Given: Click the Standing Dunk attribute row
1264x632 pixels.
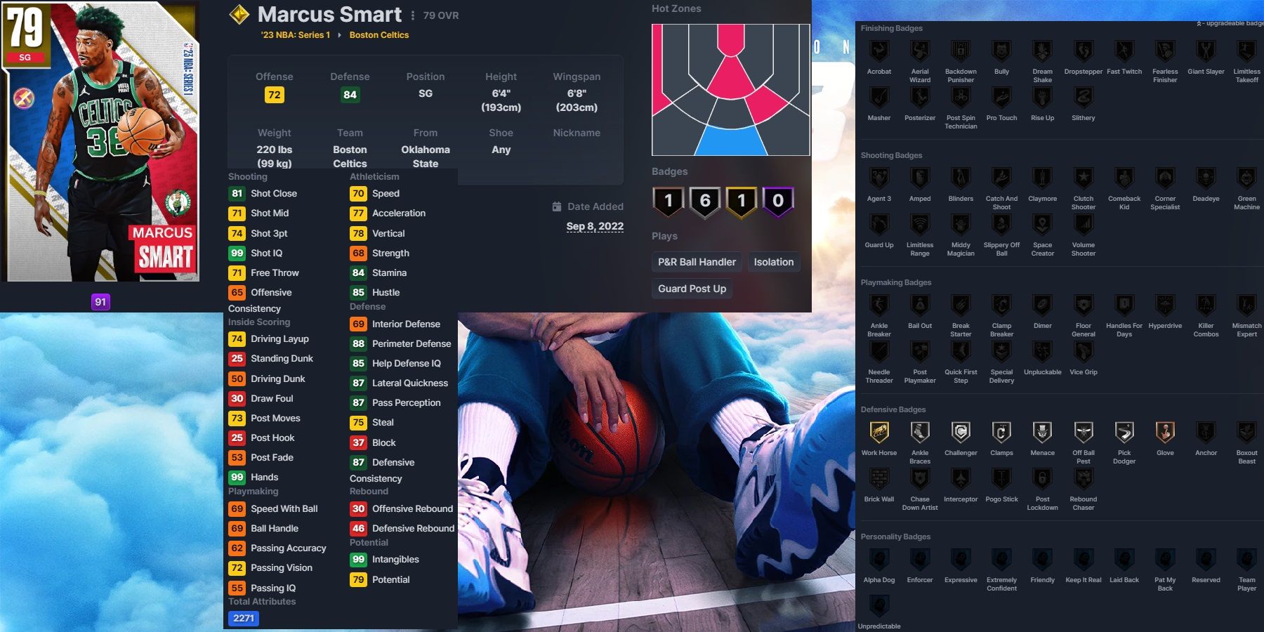Looking at the screenshot, I should click(x=271, y=358).
